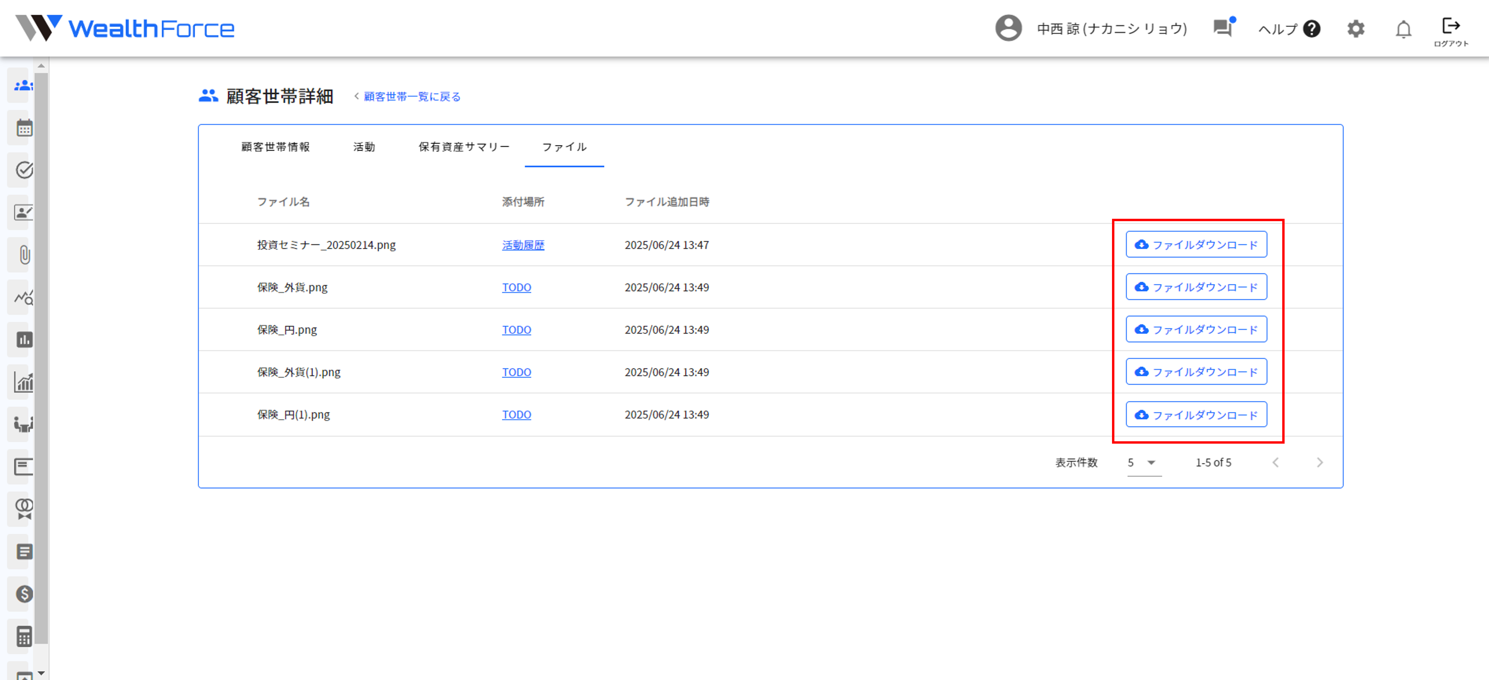Click the notification bell icon

click(1403, 28)
